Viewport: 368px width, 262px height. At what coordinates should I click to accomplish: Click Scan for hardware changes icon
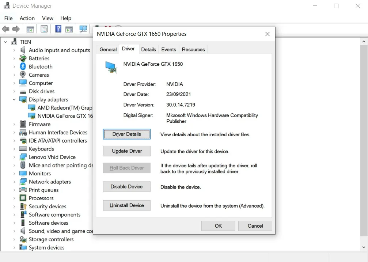pyautogui.click(x=83, y=29)
